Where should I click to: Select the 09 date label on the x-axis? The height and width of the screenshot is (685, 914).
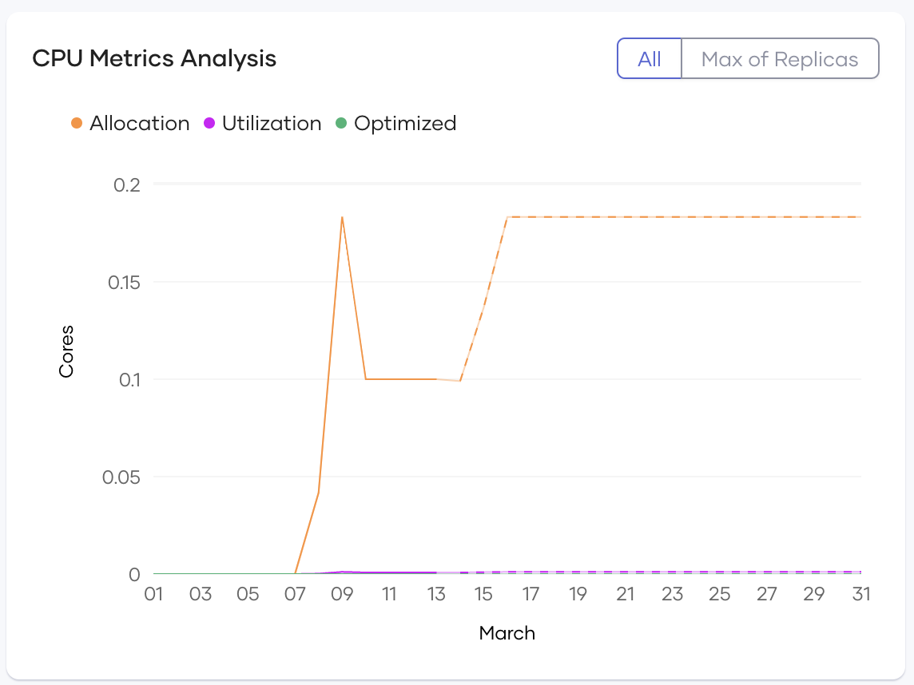[x=342, y=594]
